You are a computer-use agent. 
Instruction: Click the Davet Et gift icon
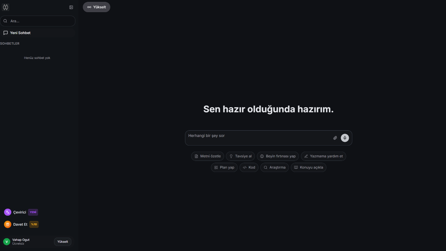tap(8, 224)
